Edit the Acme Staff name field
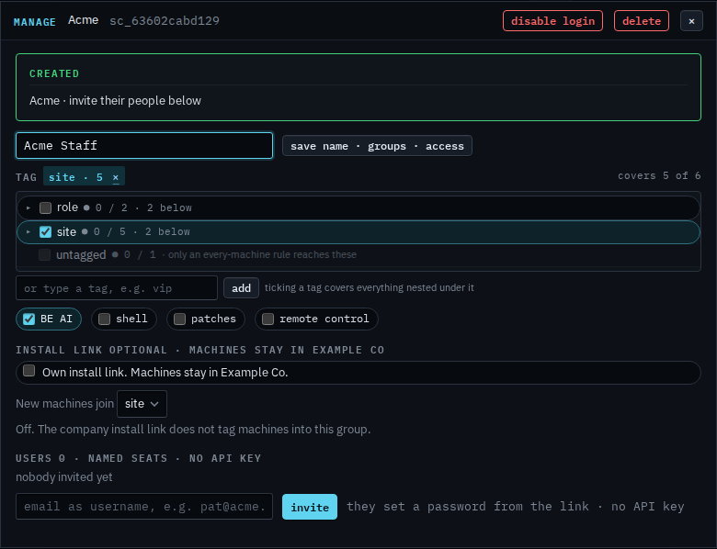This screenshot has width=717, height=549. click(x=144, y=146)
